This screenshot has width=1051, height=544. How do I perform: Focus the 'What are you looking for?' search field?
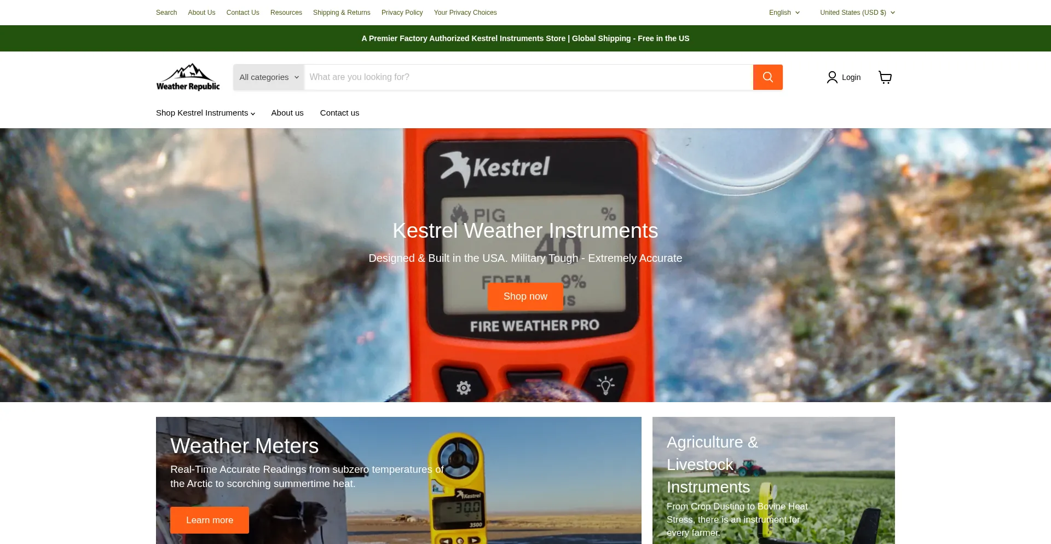(x=528, y=77)
